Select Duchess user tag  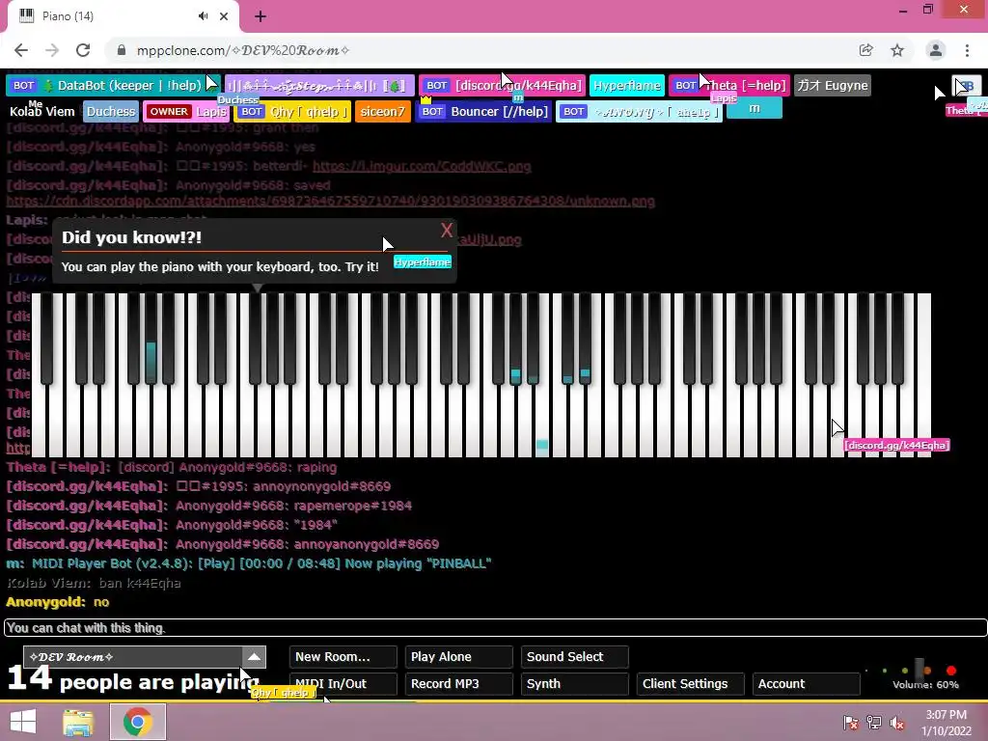111,112
